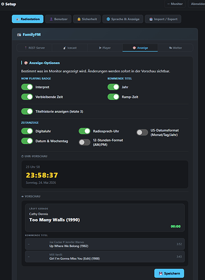Viewport: 205px width, 280px height.
Task: Click the icon on the Import / Export tab
Action: [x=151, y=19]
